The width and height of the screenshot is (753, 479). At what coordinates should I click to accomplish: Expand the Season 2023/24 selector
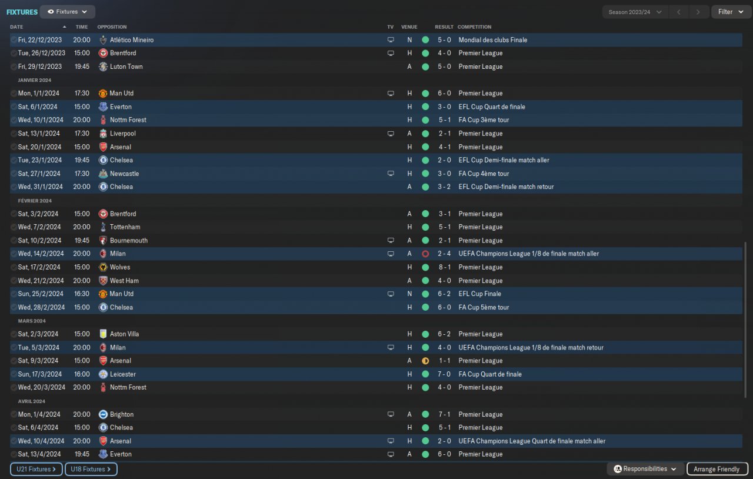click(x=635, y=12)
